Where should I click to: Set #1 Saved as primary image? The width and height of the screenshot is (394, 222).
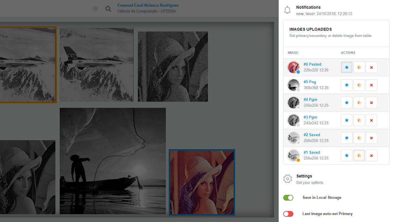point(347,156)
